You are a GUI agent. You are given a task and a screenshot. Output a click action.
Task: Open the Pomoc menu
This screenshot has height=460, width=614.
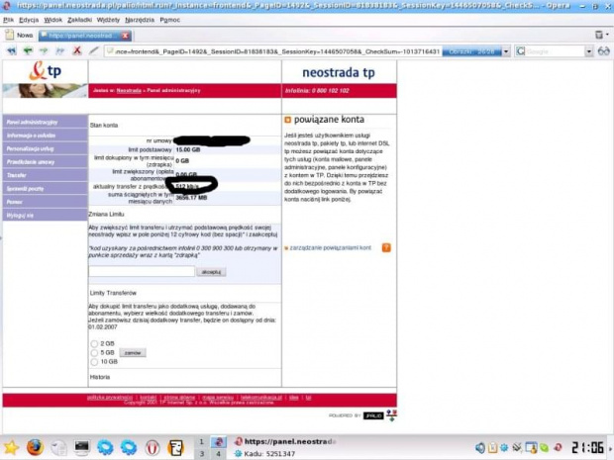169,20
